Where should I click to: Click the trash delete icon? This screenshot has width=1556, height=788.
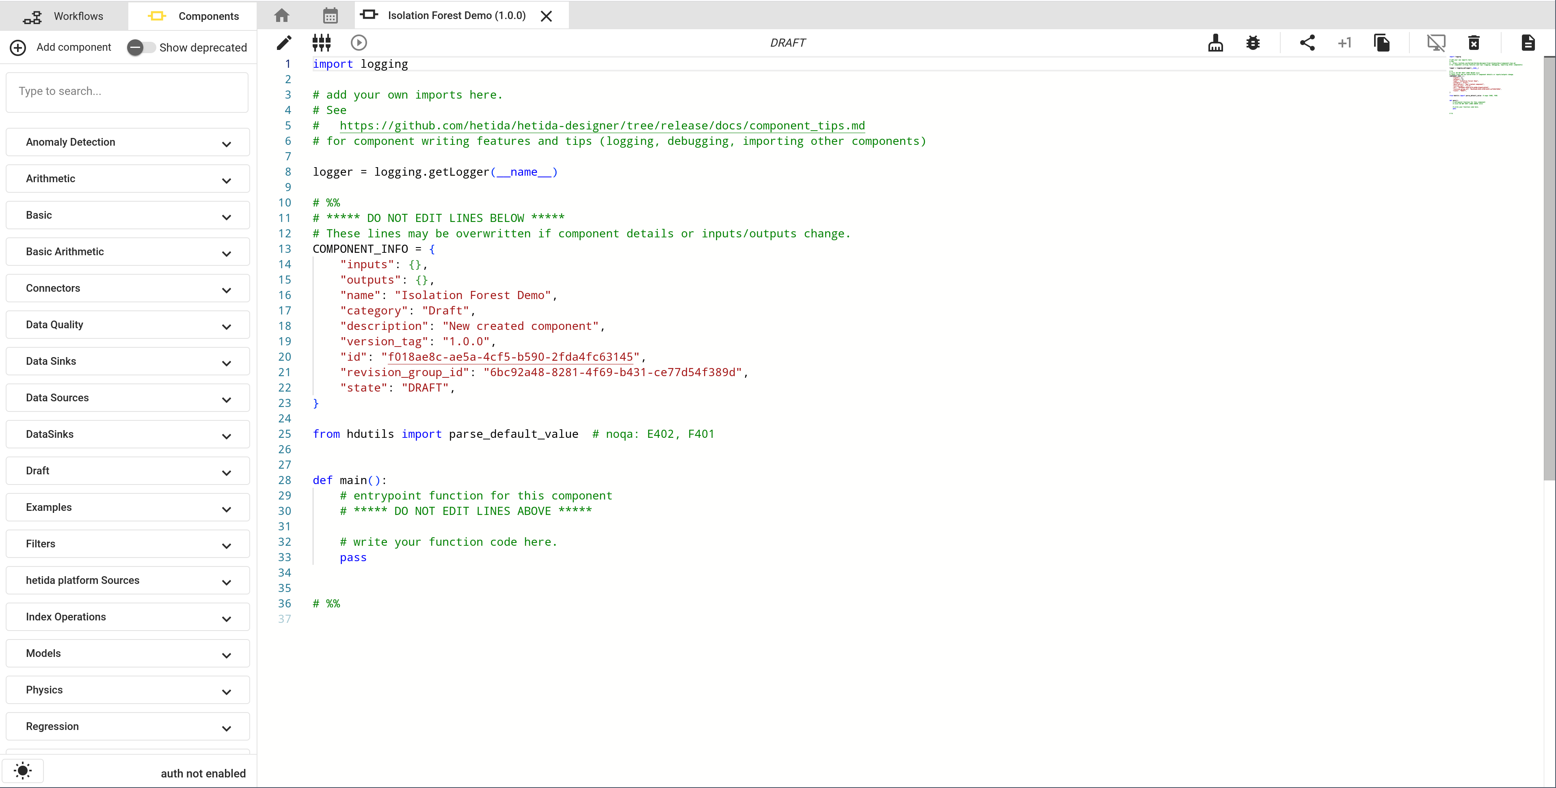(1474, 43)
